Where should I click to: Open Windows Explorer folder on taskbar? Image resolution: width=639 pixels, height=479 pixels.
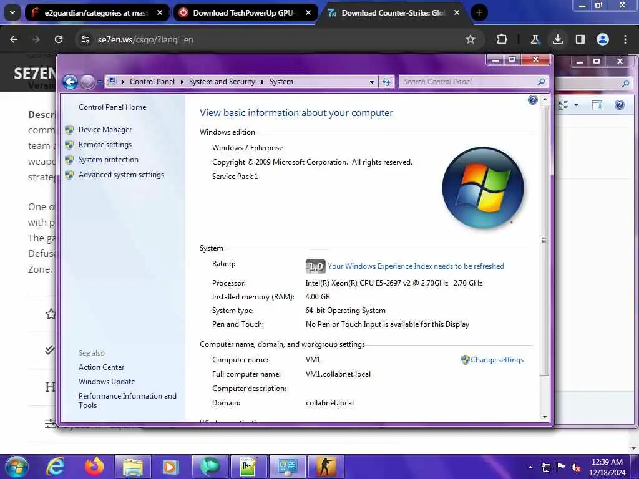point(133,467)
